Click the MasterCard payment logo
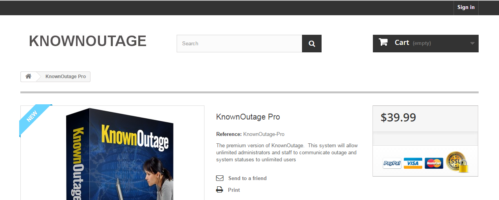 [434, 163]
